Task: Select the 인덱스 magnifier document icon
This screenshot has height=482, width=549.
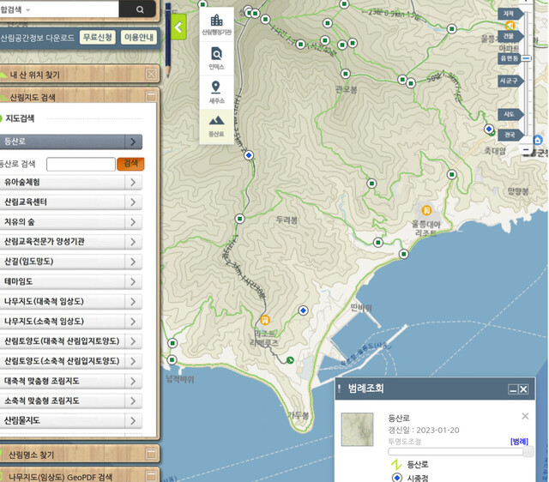Action: click(217, 57)
